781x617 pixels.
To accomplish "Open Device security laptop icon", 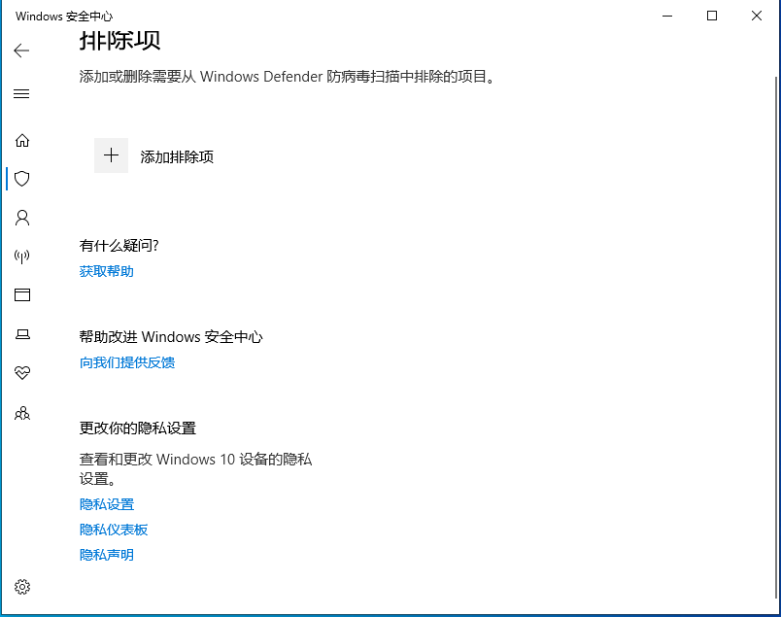I will (x=22, y=334).
